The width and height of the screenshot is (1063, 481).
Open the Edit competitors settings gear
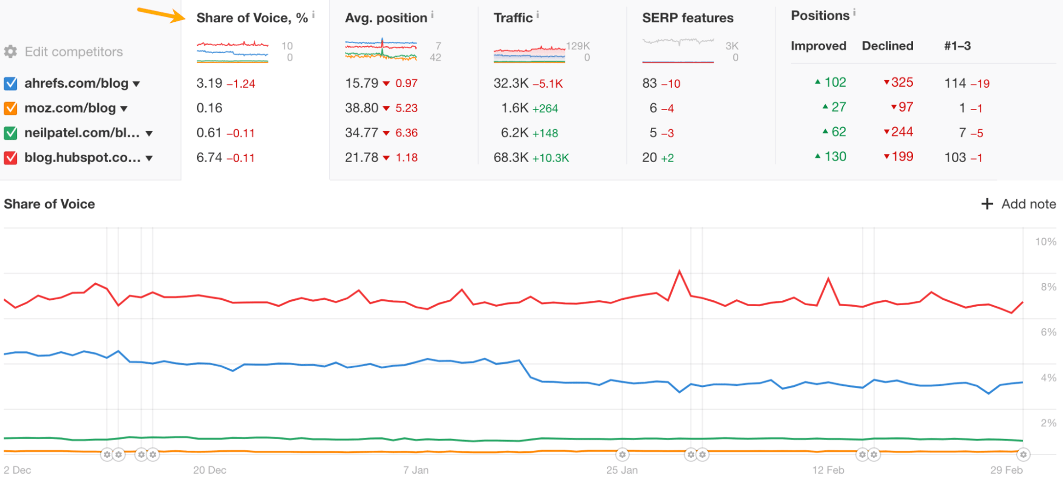(10, 51)
